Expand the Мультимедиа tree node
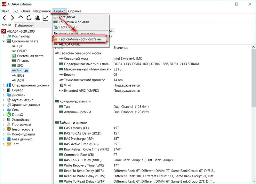This screenshot has width=256, height=184. click(x=4, y=100)
